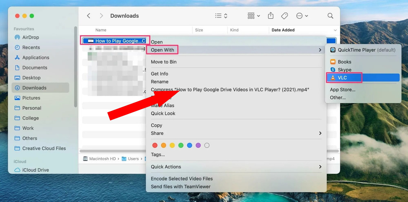This screenshot has height=202, width=408.
Task: Sort by the Name column header
Action: click(101, 30)
